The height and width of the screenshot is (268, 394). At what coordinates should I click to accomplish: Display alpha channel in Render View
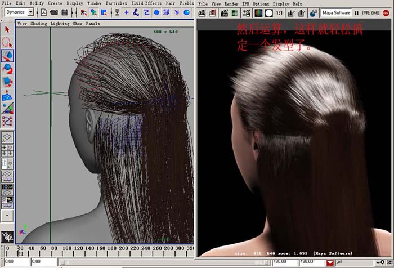[x=268, y=13]
